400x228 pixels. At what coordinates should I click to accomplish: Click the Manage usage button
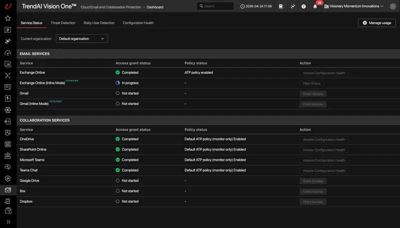click(377, 23)
